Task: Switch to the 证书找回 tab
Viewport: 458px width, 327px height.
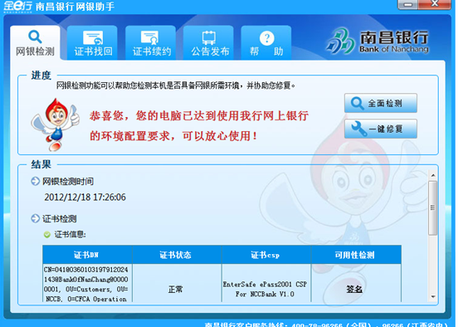Action: click(x=92, y=43)
